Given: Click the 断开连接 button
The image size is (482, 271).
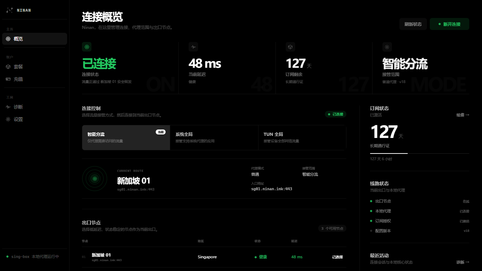Looking at the screenshot, I should click(x=450, y=24).
